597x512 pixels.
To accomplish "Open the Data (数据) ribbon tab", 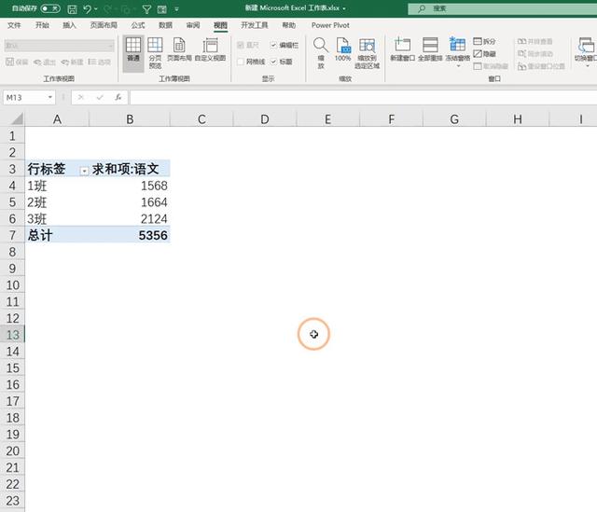I will [x=165, y=25].
